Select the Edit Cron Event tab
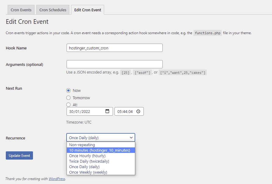 88,10
